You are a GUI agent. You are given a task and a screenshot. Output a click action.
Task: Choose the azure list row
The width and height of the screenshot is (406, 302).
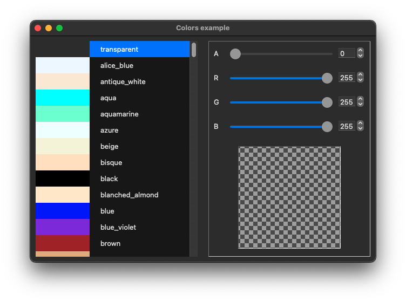pos(139,130)
